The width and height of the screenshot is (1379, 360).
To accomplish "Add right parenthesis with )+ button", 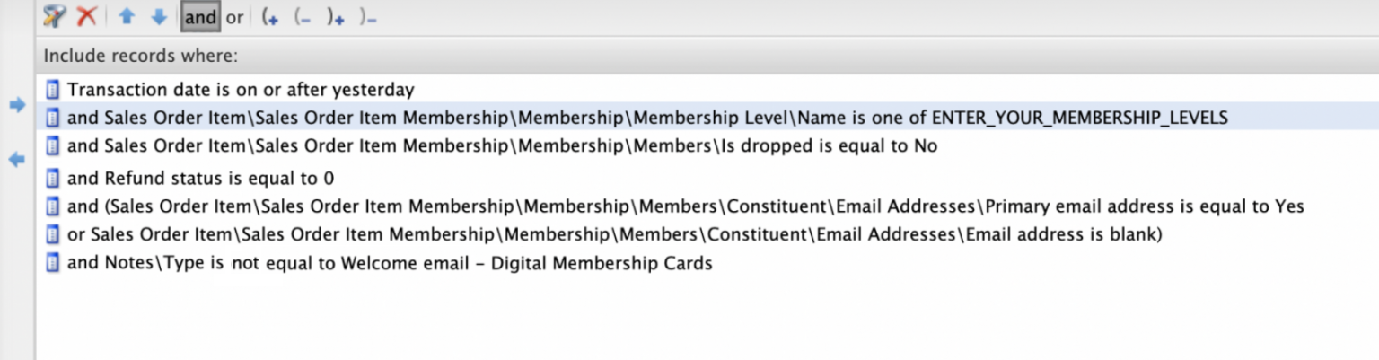I will tap(336, 17).
